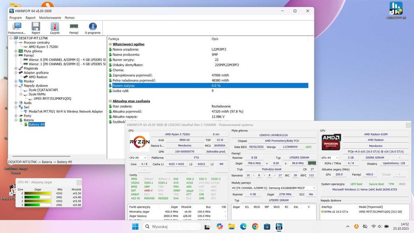Expand the Audio tree node
Viewport: 414px width, 233px height.
click(16, 103)
